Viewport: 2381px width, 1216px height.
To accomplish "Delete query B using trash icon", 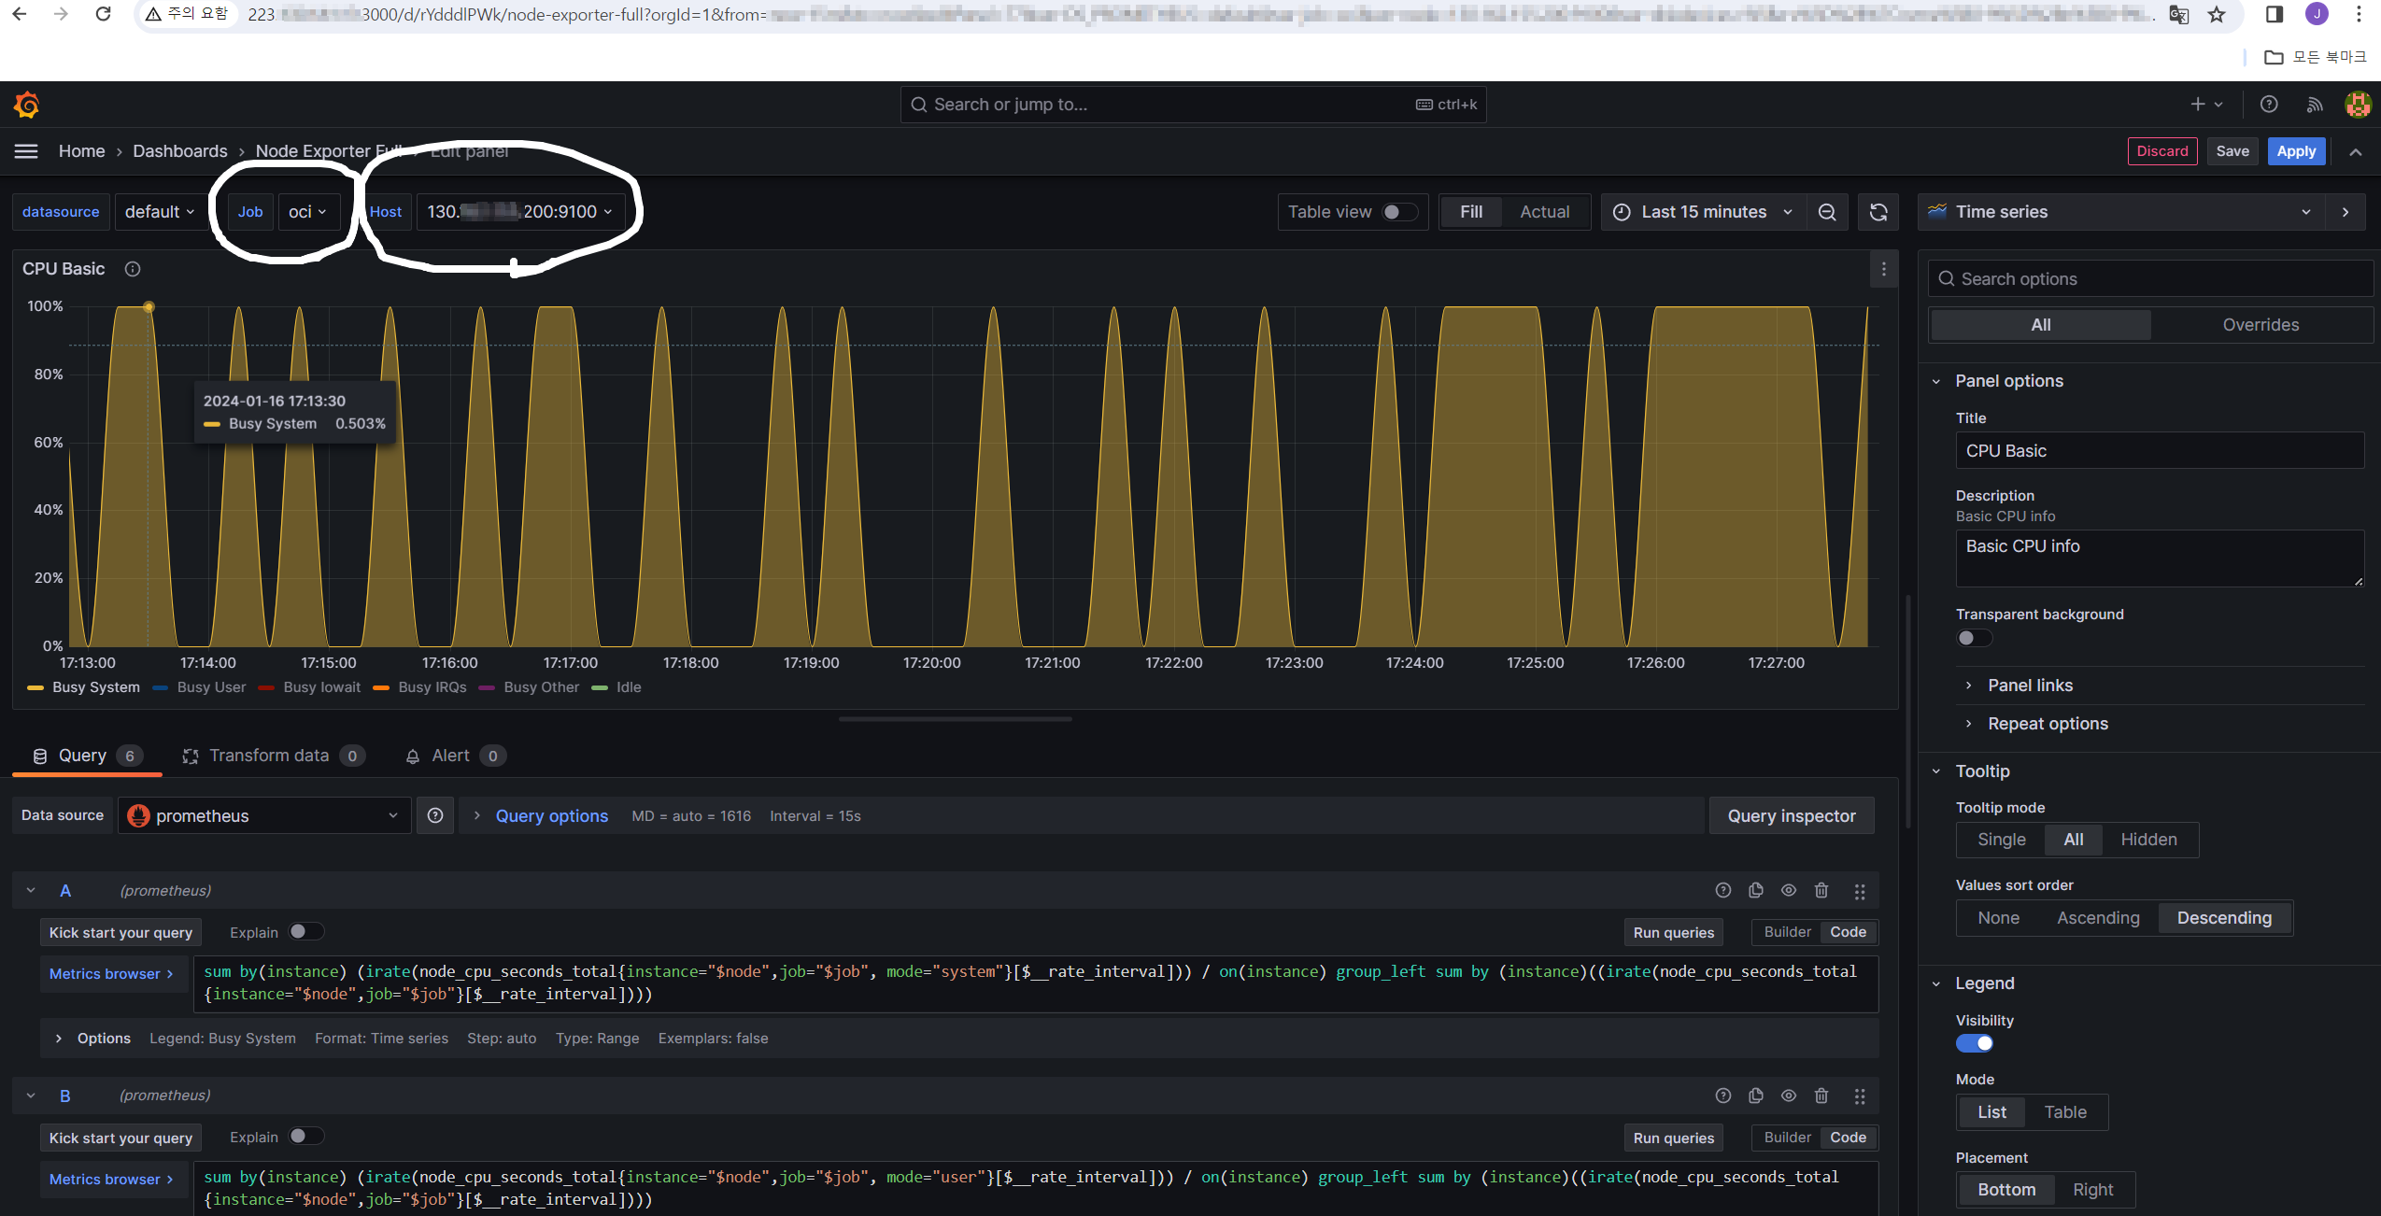I will tap(1821, 1096).
